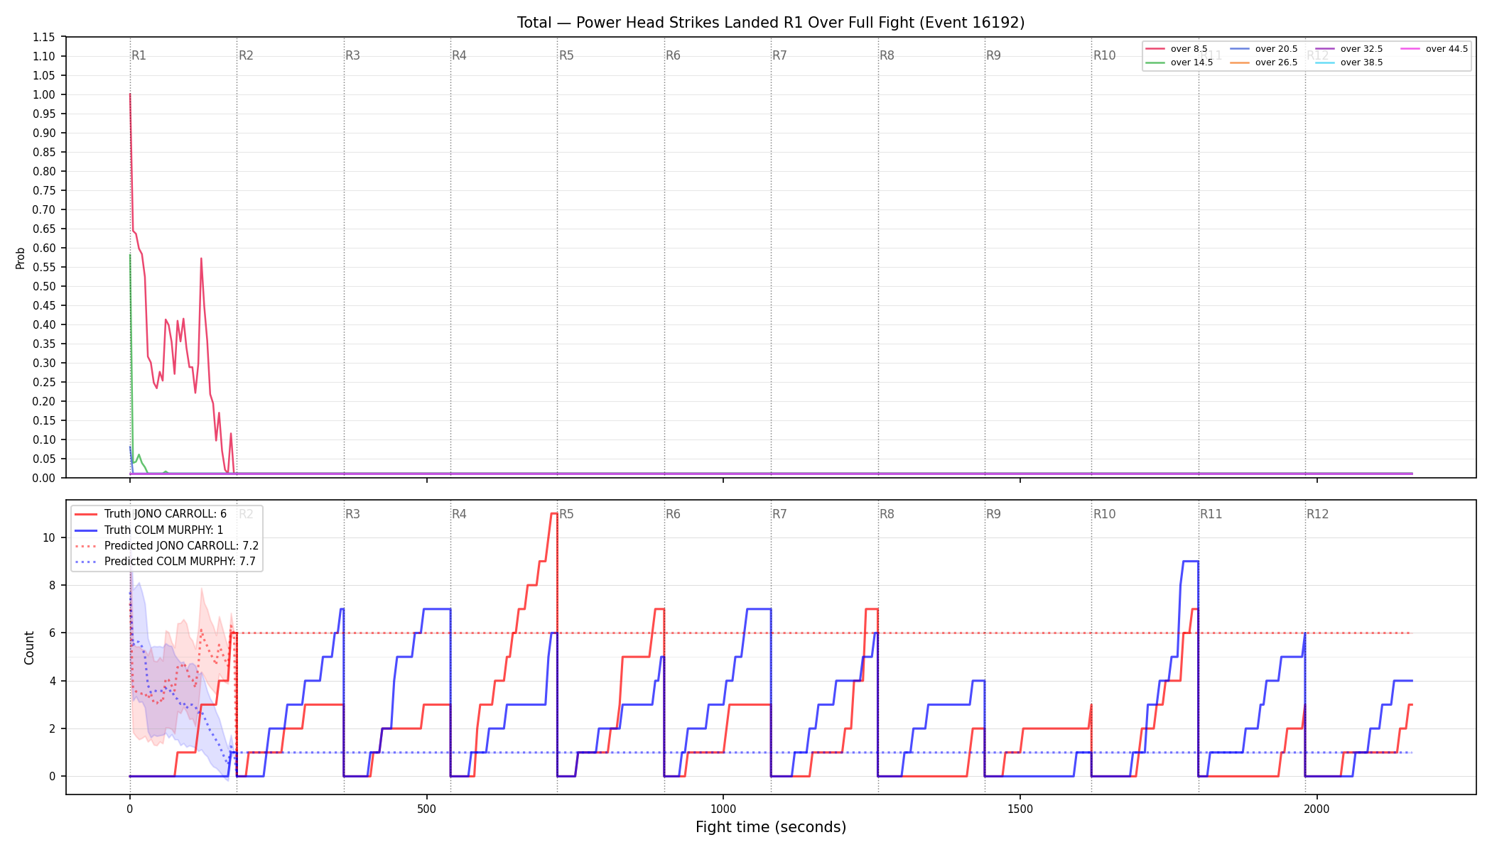Click 'Truth COLM MURPHY: 1' legend label
Image resolution: width=1492 pixels, height=852 pixels.
coord(163,530)
